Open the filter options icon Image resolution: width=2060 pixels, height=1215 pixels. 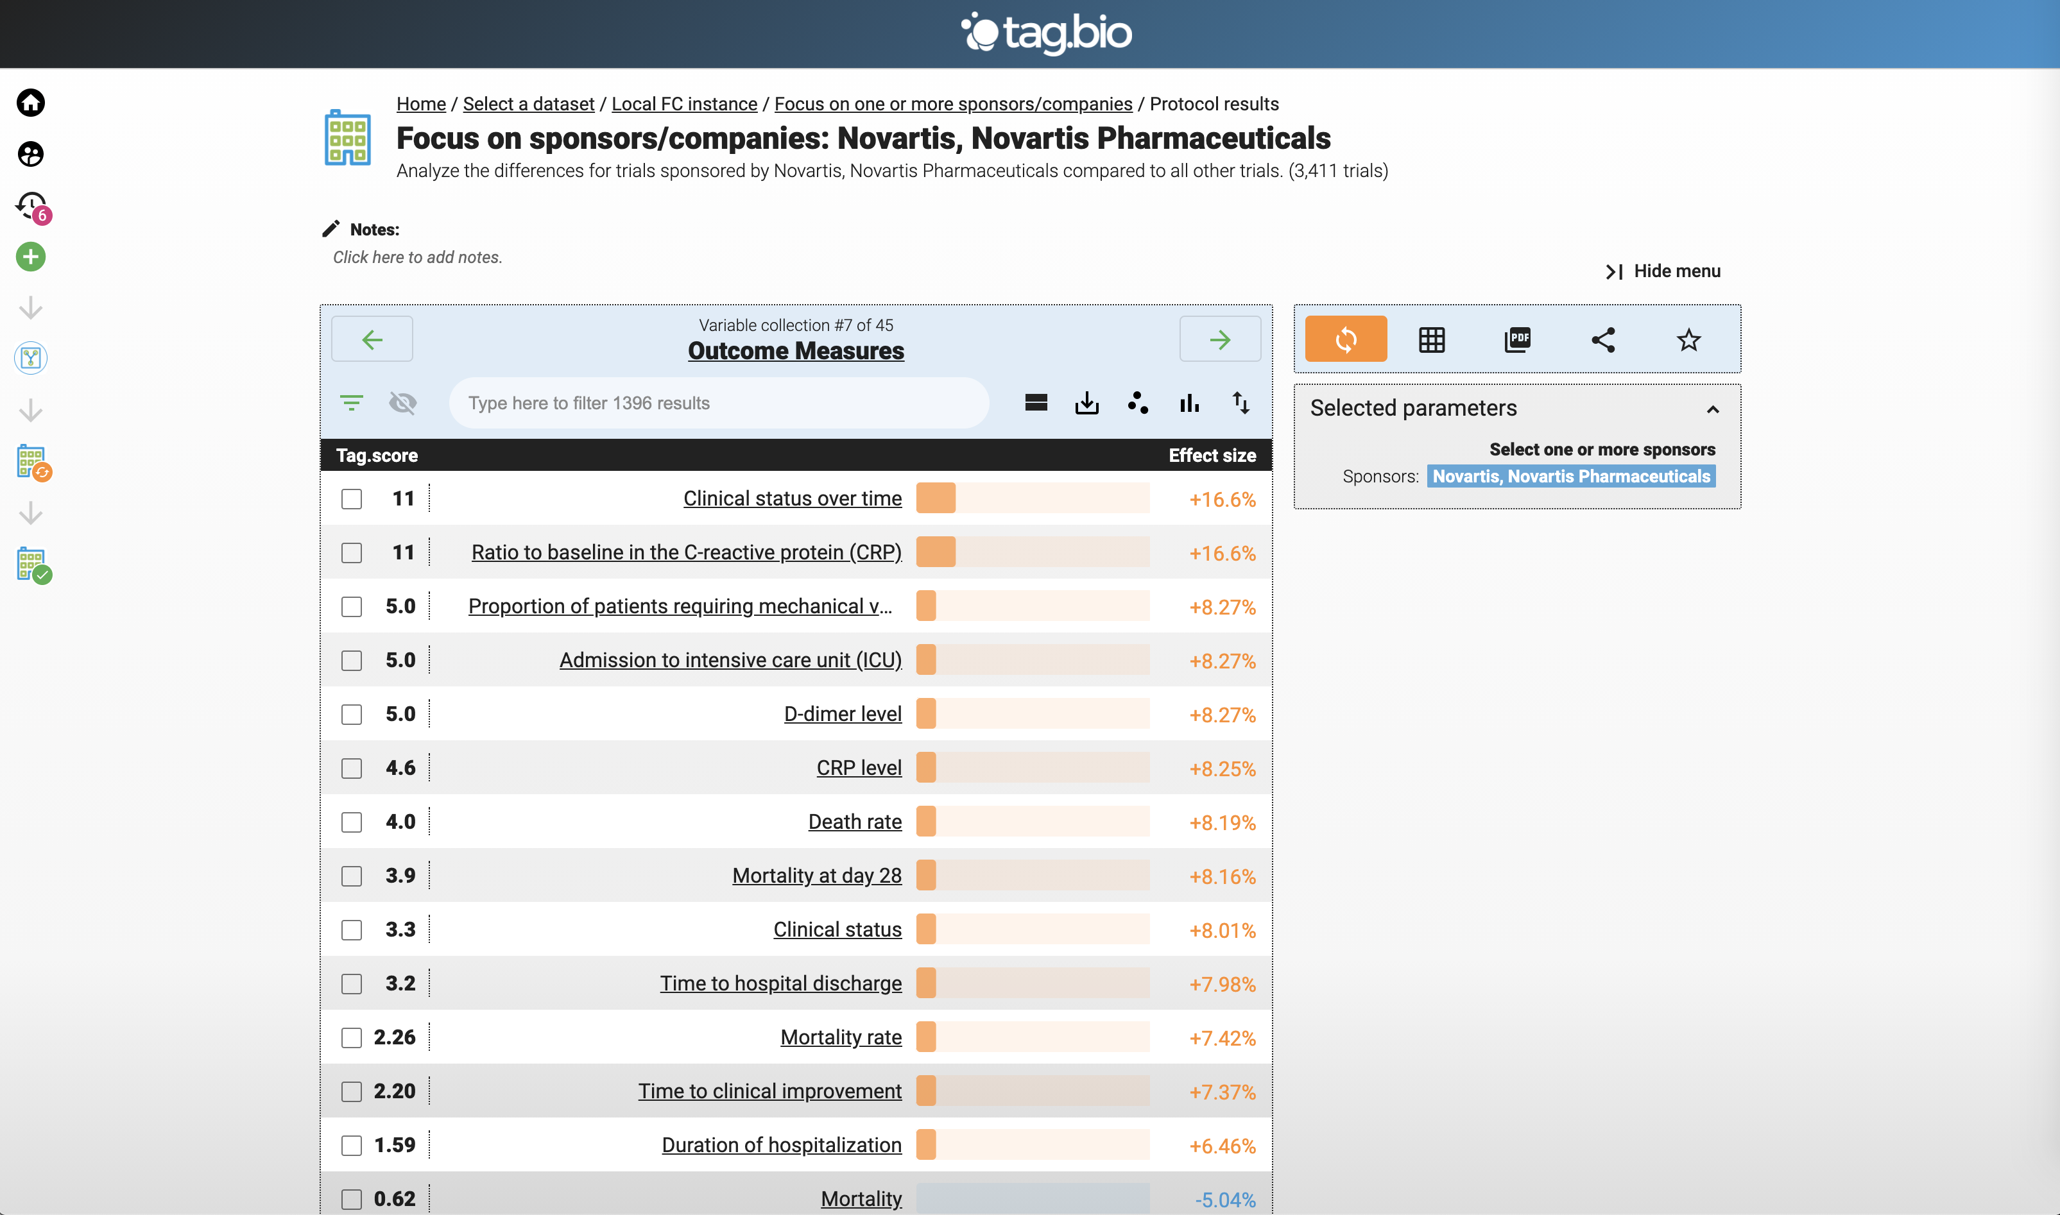pos(352,403)
